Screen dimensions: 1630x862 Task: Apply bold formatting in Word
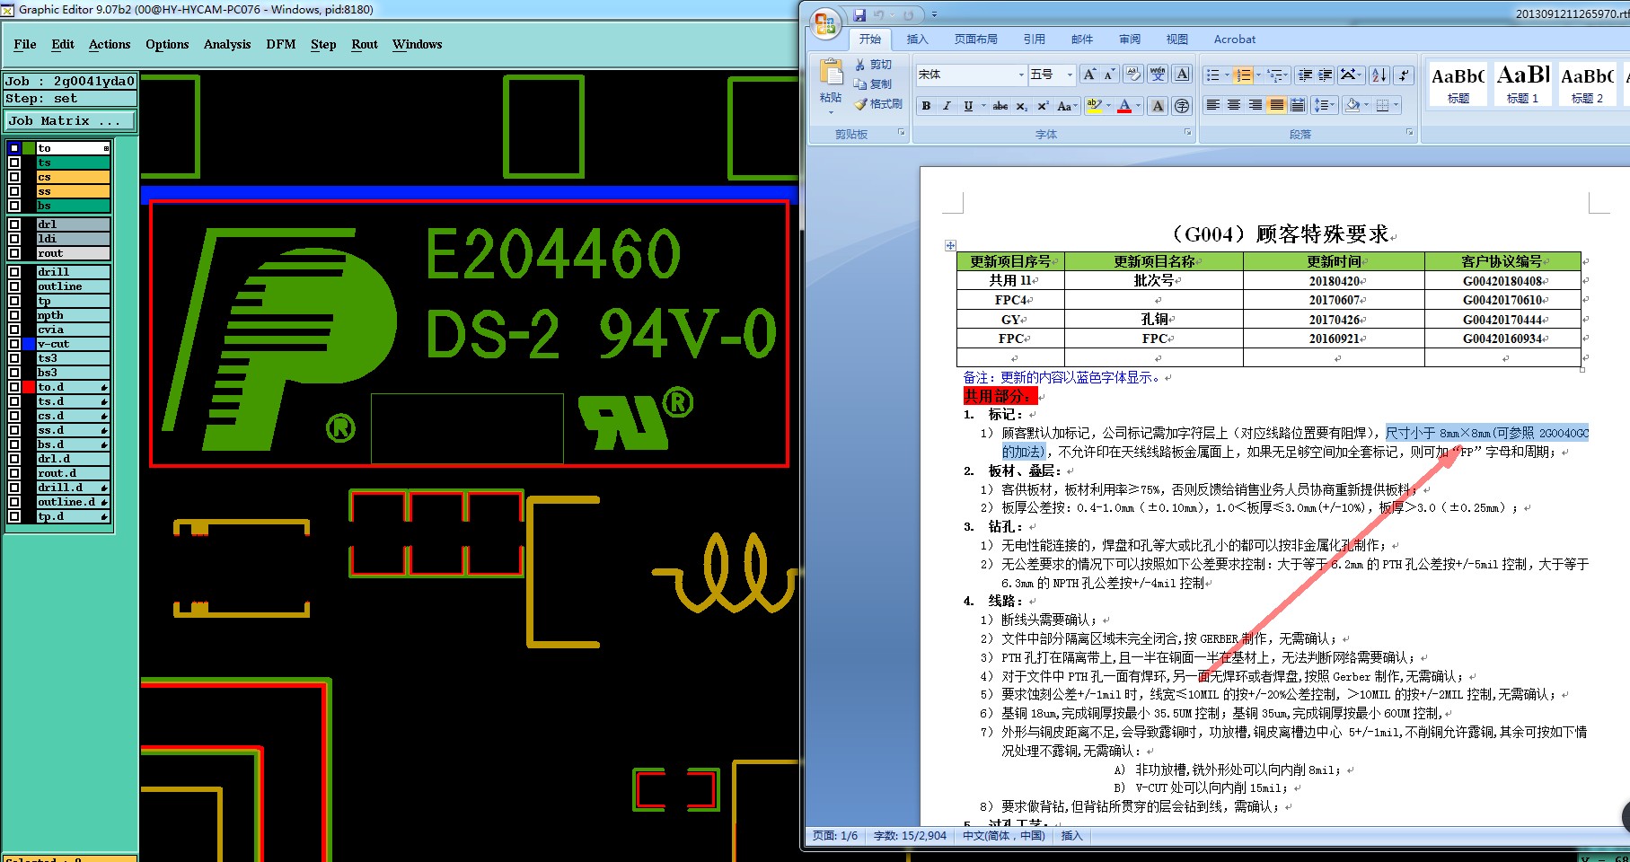click(926, 106)
